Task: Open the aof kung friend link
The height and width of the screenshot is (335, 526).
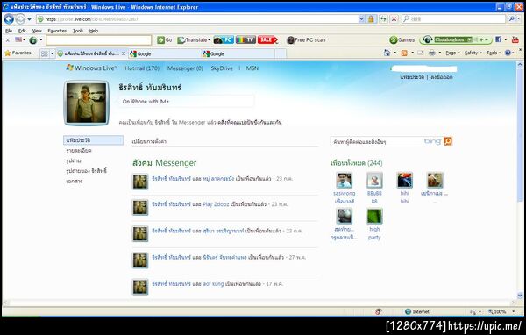Action: coord(213,284)
